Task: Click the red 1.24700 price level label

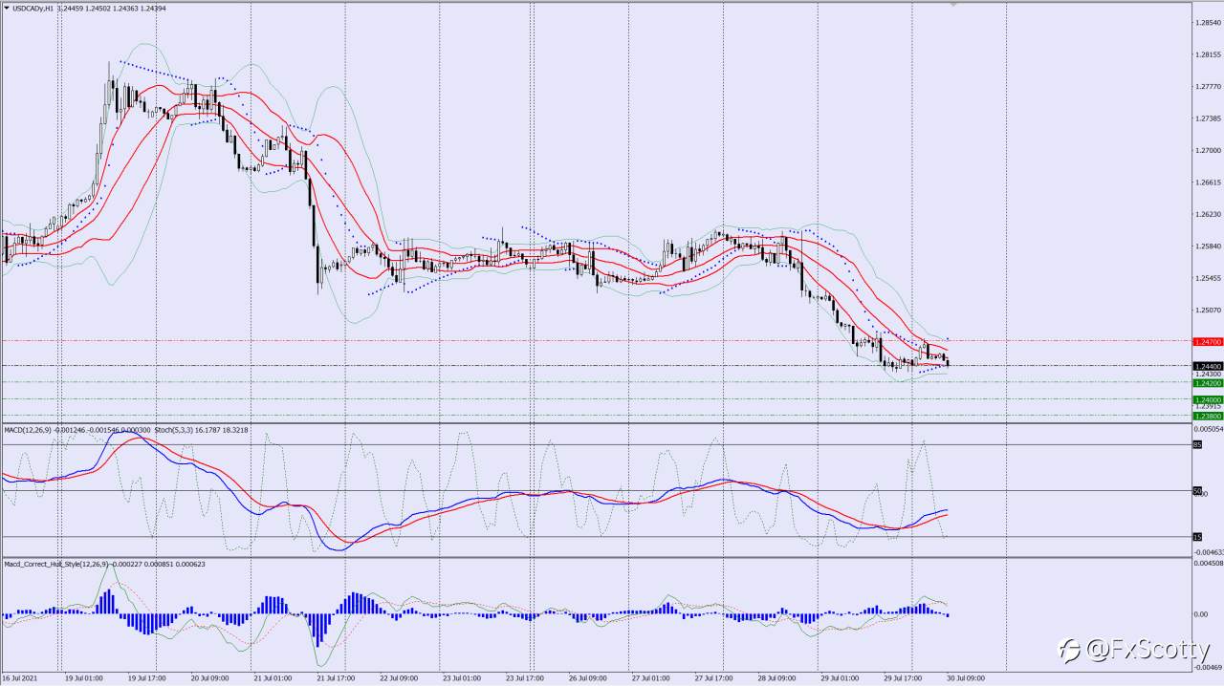Action: (x=1207, y=341)
